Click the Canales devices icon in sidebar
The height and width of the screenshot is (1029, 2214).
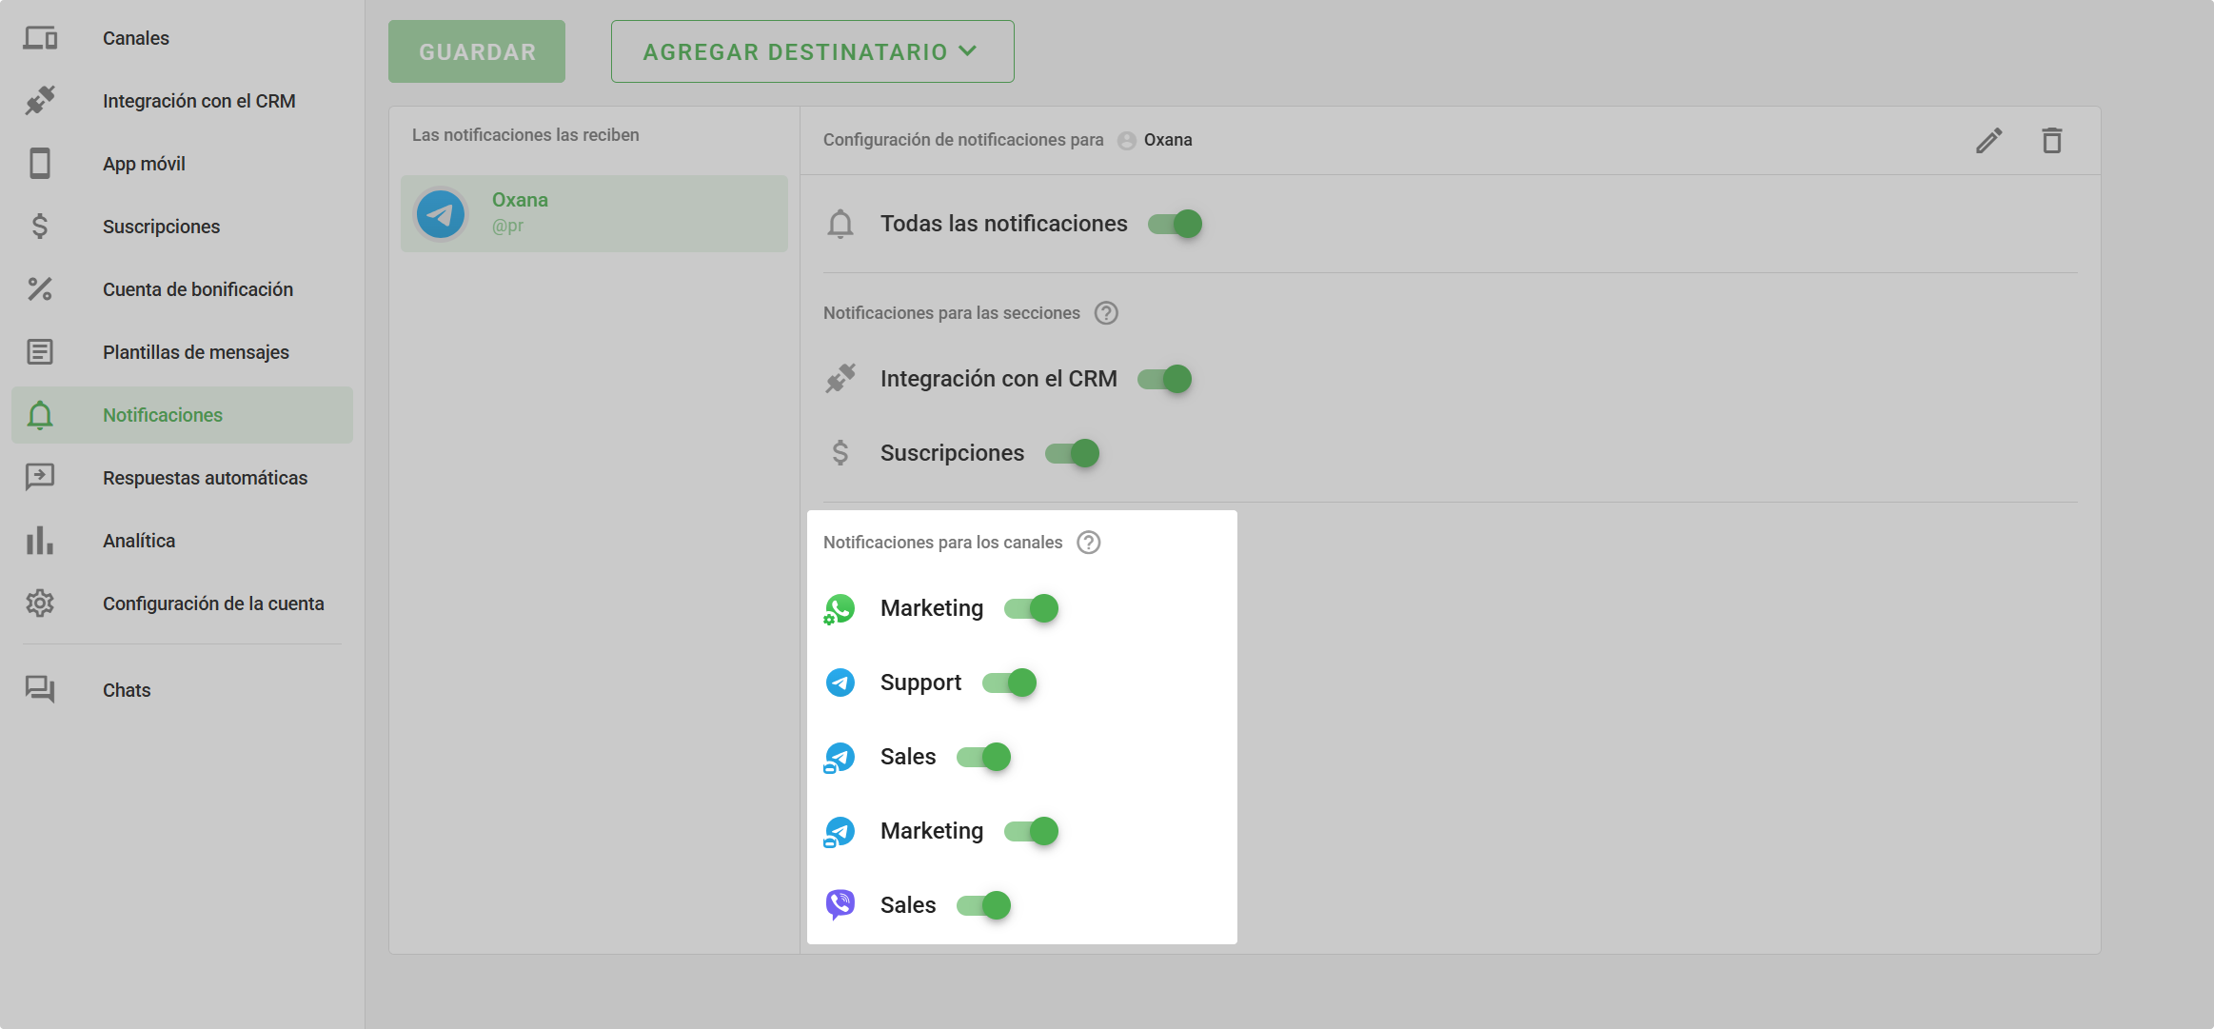(40, 38)
